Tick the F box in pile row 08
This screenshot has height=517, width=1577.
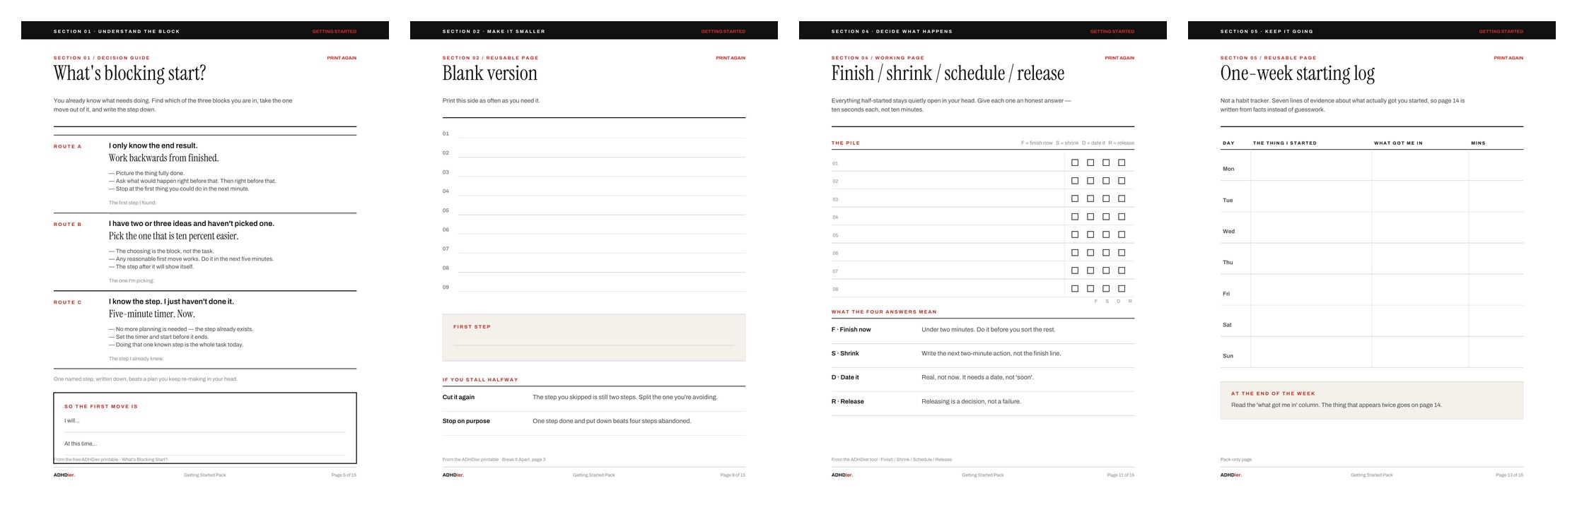(x=1075, y=288)
